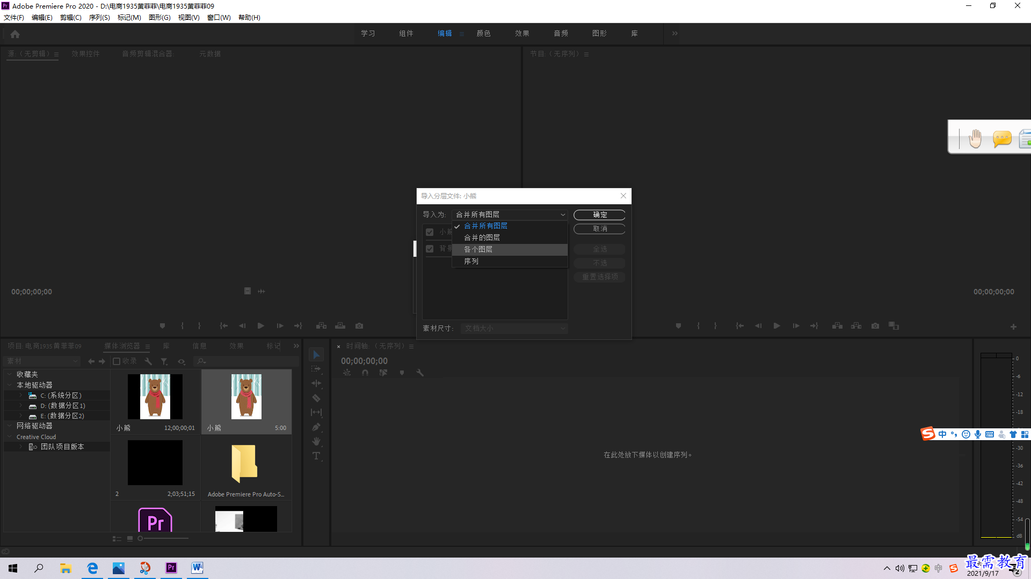Expand the D: (数据分区1) drive
The width and height of the screenshot is (1031, 579).
(x=21, y=405)
